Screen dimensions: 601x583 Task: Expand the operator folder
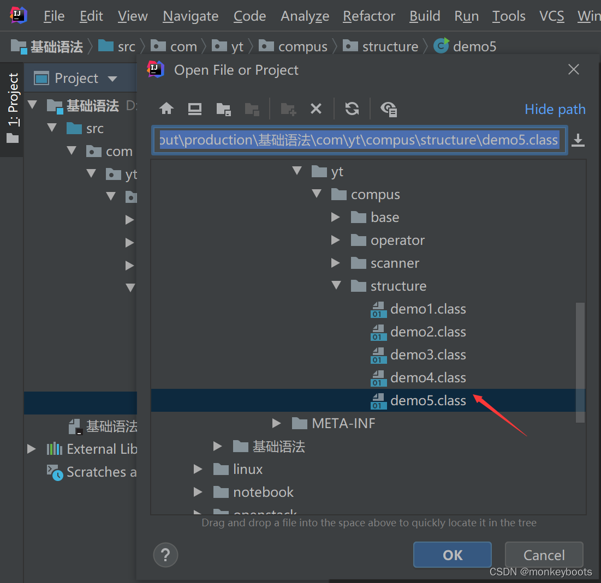336,240
